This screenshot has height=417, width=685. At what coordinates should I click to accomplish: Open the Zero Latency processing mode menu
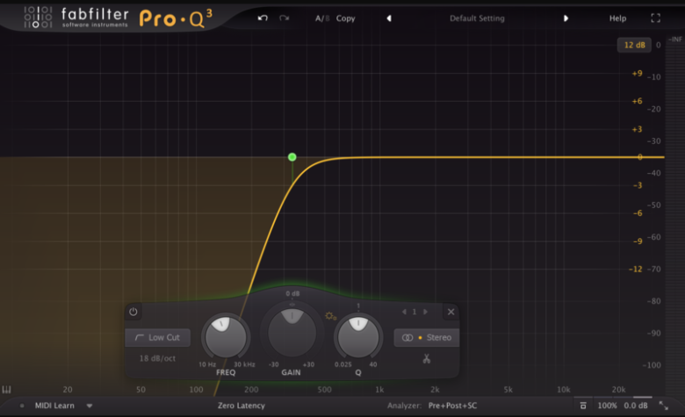242,406
